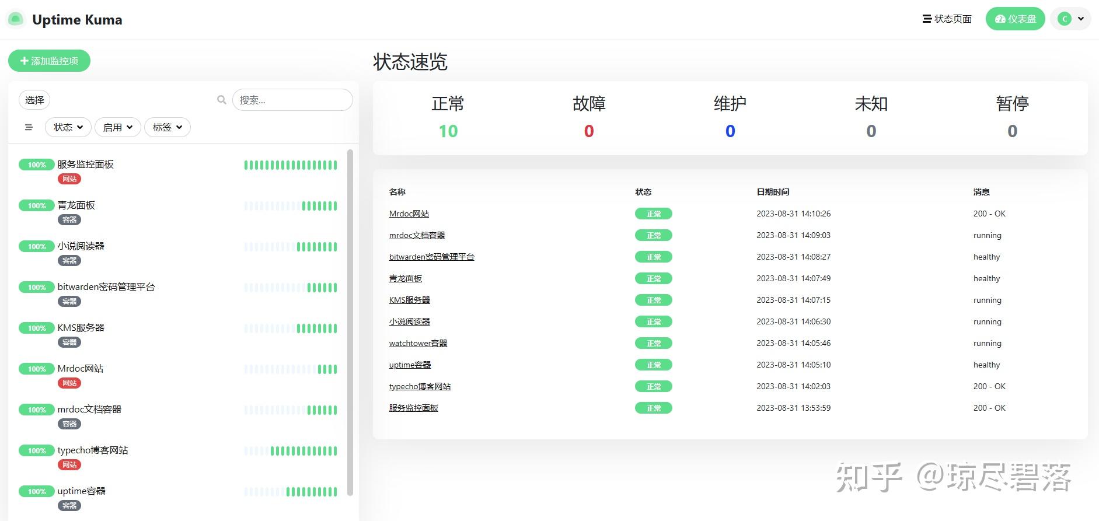Screen dimensions: 1099x521
Task: Click the 名称 column header
Action: [397, 192]
